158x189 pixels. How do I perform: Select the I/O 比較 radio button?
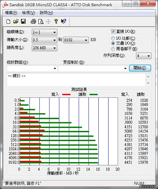click(x=113, y=38)
